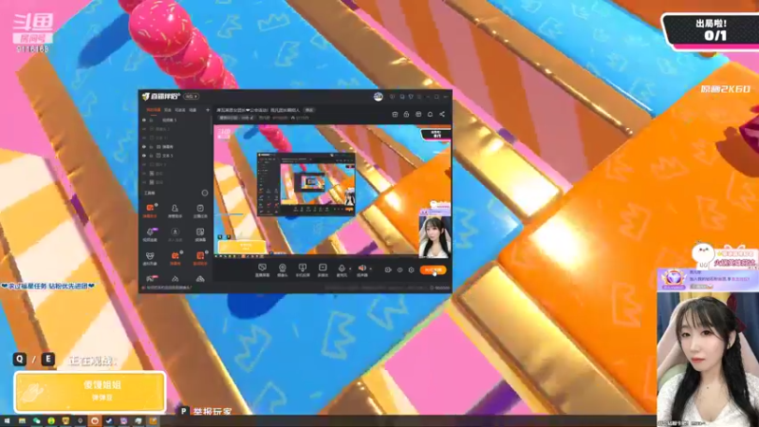The height and width of the screenshot is (427, 759).
Task: Click the circle icon beside the toolbox heading
Action: pos(205,193)
